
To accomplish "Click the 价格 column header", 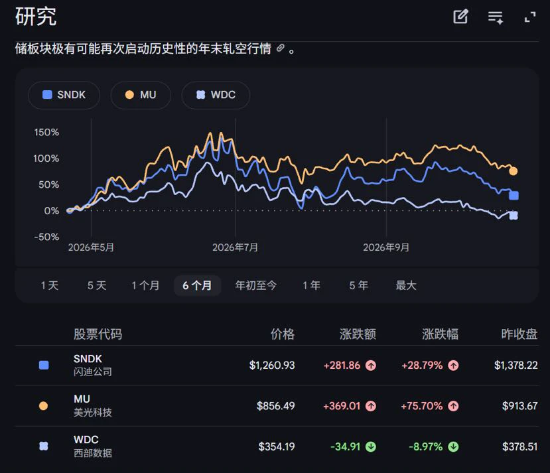I will pos(283,334).
